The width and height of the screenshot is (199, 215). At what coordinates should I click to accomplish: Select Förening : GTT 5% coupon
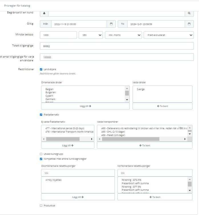(131, 187)
